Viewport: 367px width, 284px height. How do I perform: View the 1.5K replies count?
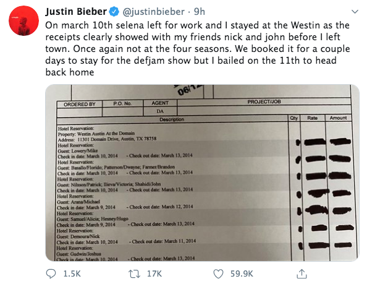(72, 273)
